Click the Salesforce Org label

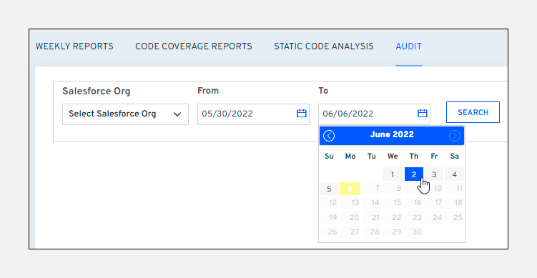point(97,91)
